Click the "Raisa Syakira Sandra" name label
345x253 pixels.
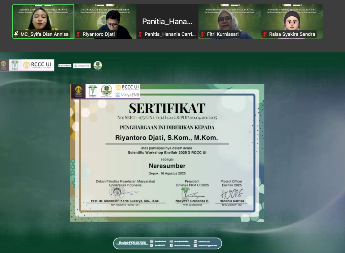coord(292,34)
